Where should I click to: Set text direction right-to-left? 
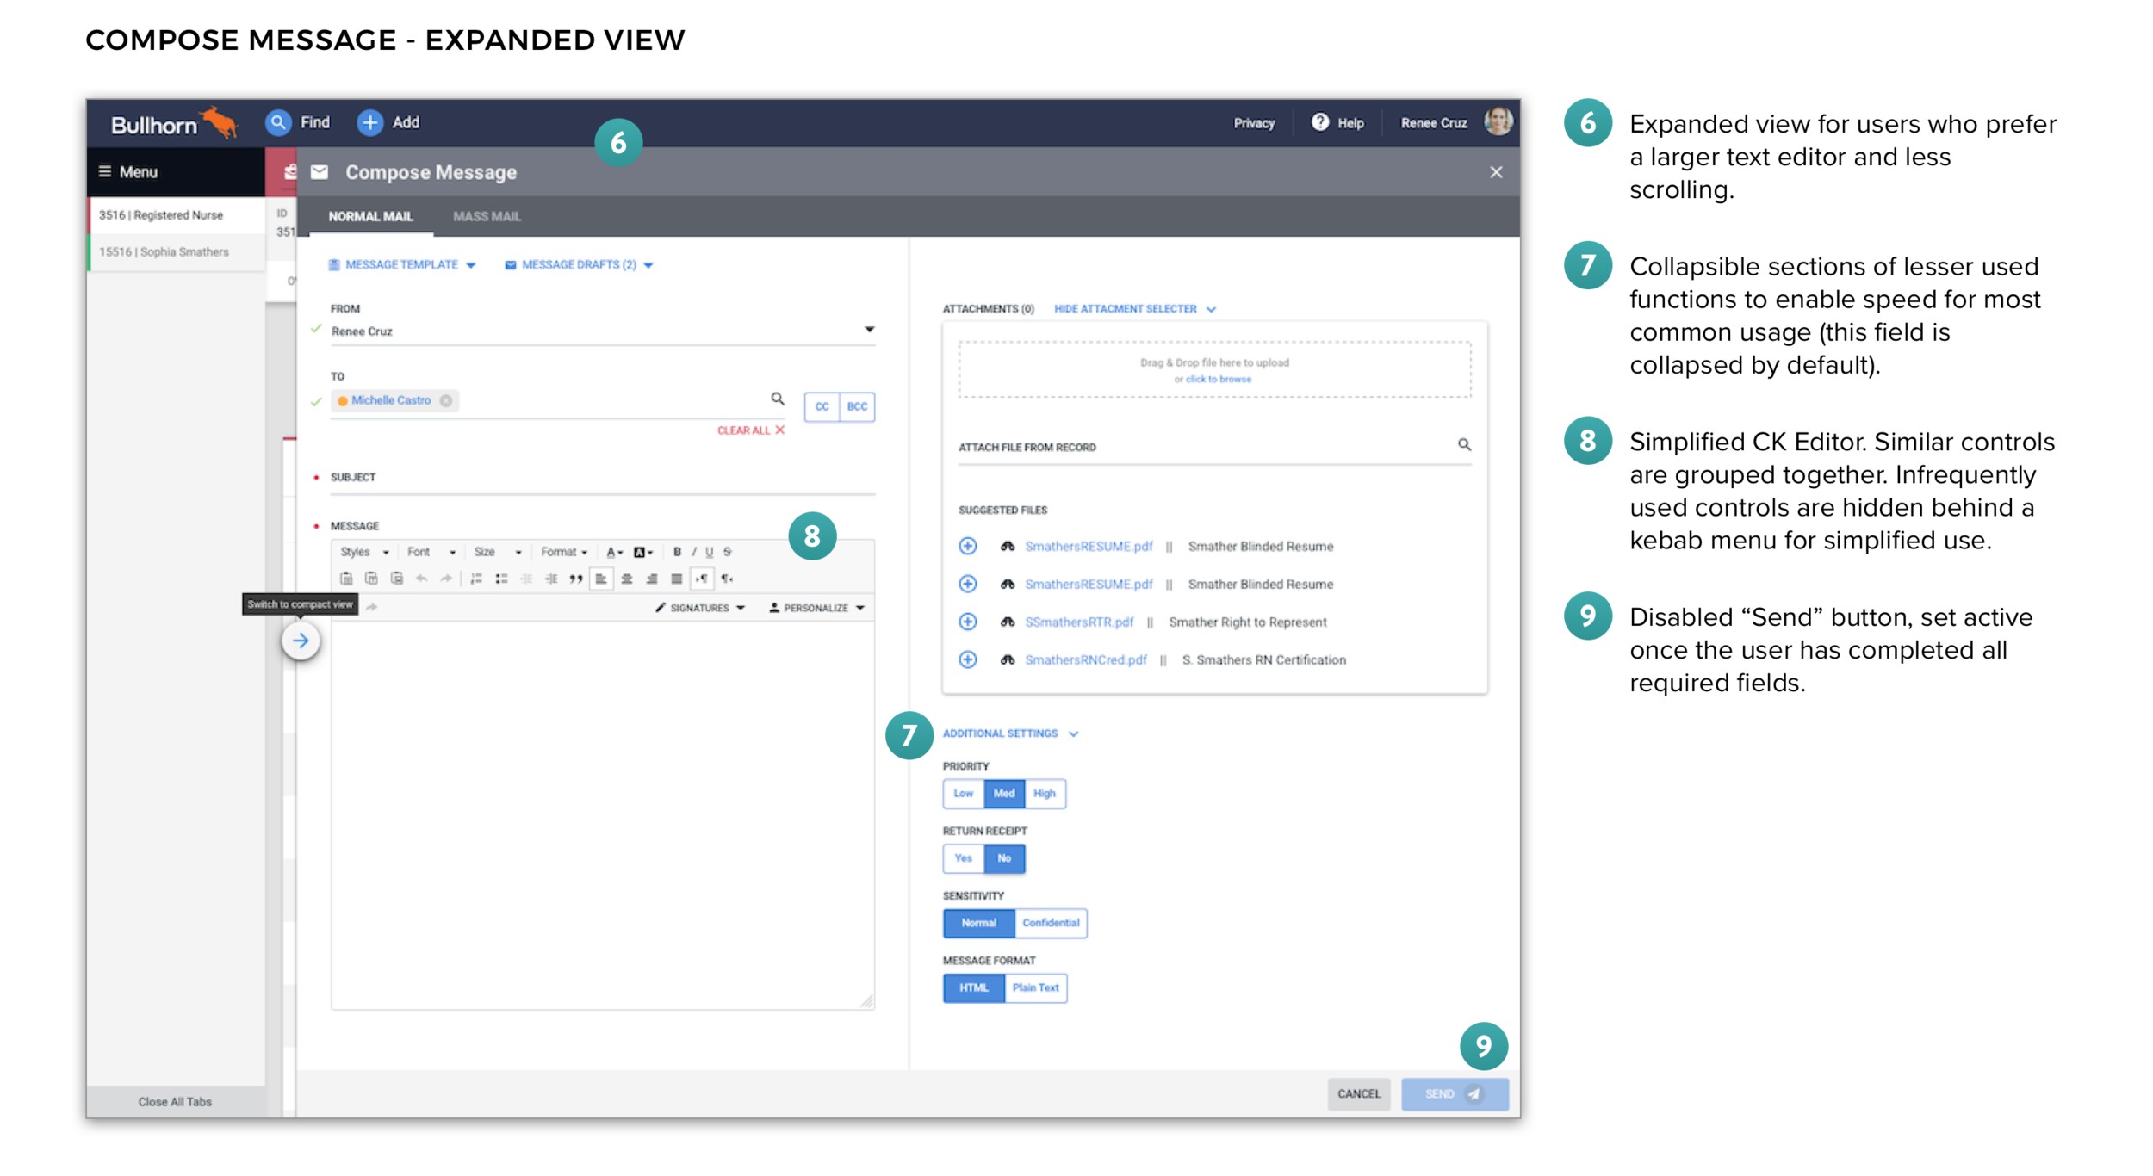(727, 579)
